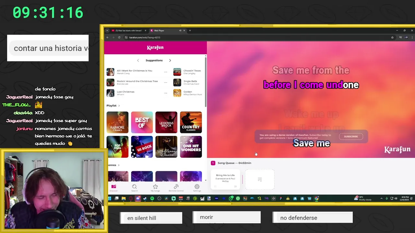Open Chrome from taskbar
Viewport: 415px width, 233px height.
point(316,198)
